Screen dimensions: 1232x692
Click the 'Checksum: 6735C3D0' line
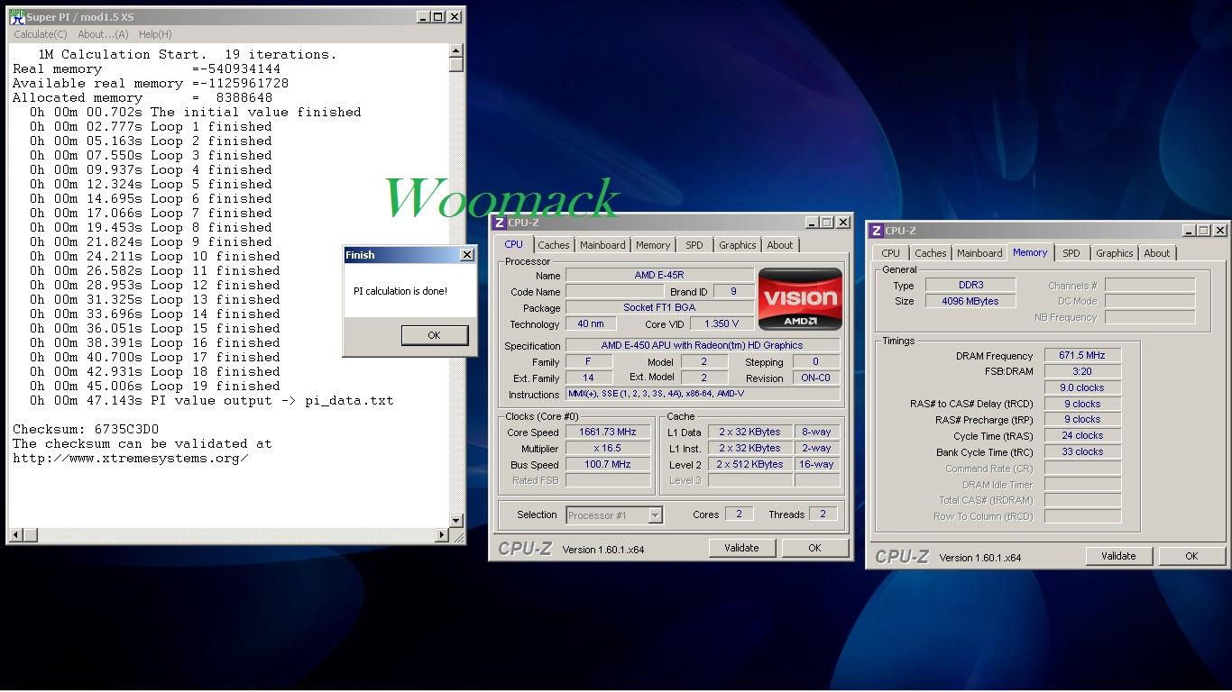click(86, 430)
